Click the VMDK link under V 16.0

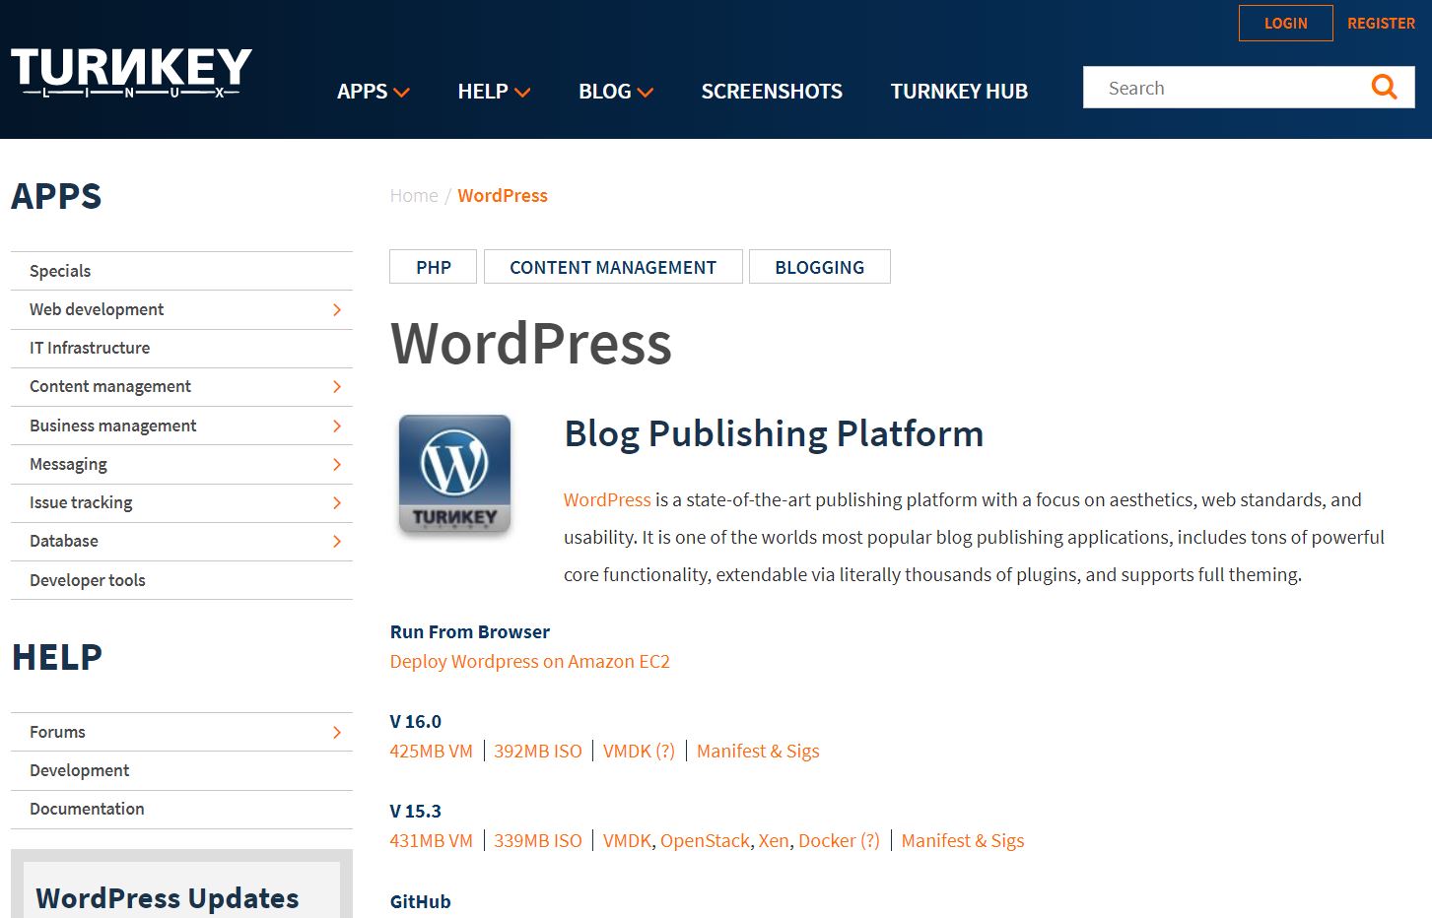pos(627,751)
